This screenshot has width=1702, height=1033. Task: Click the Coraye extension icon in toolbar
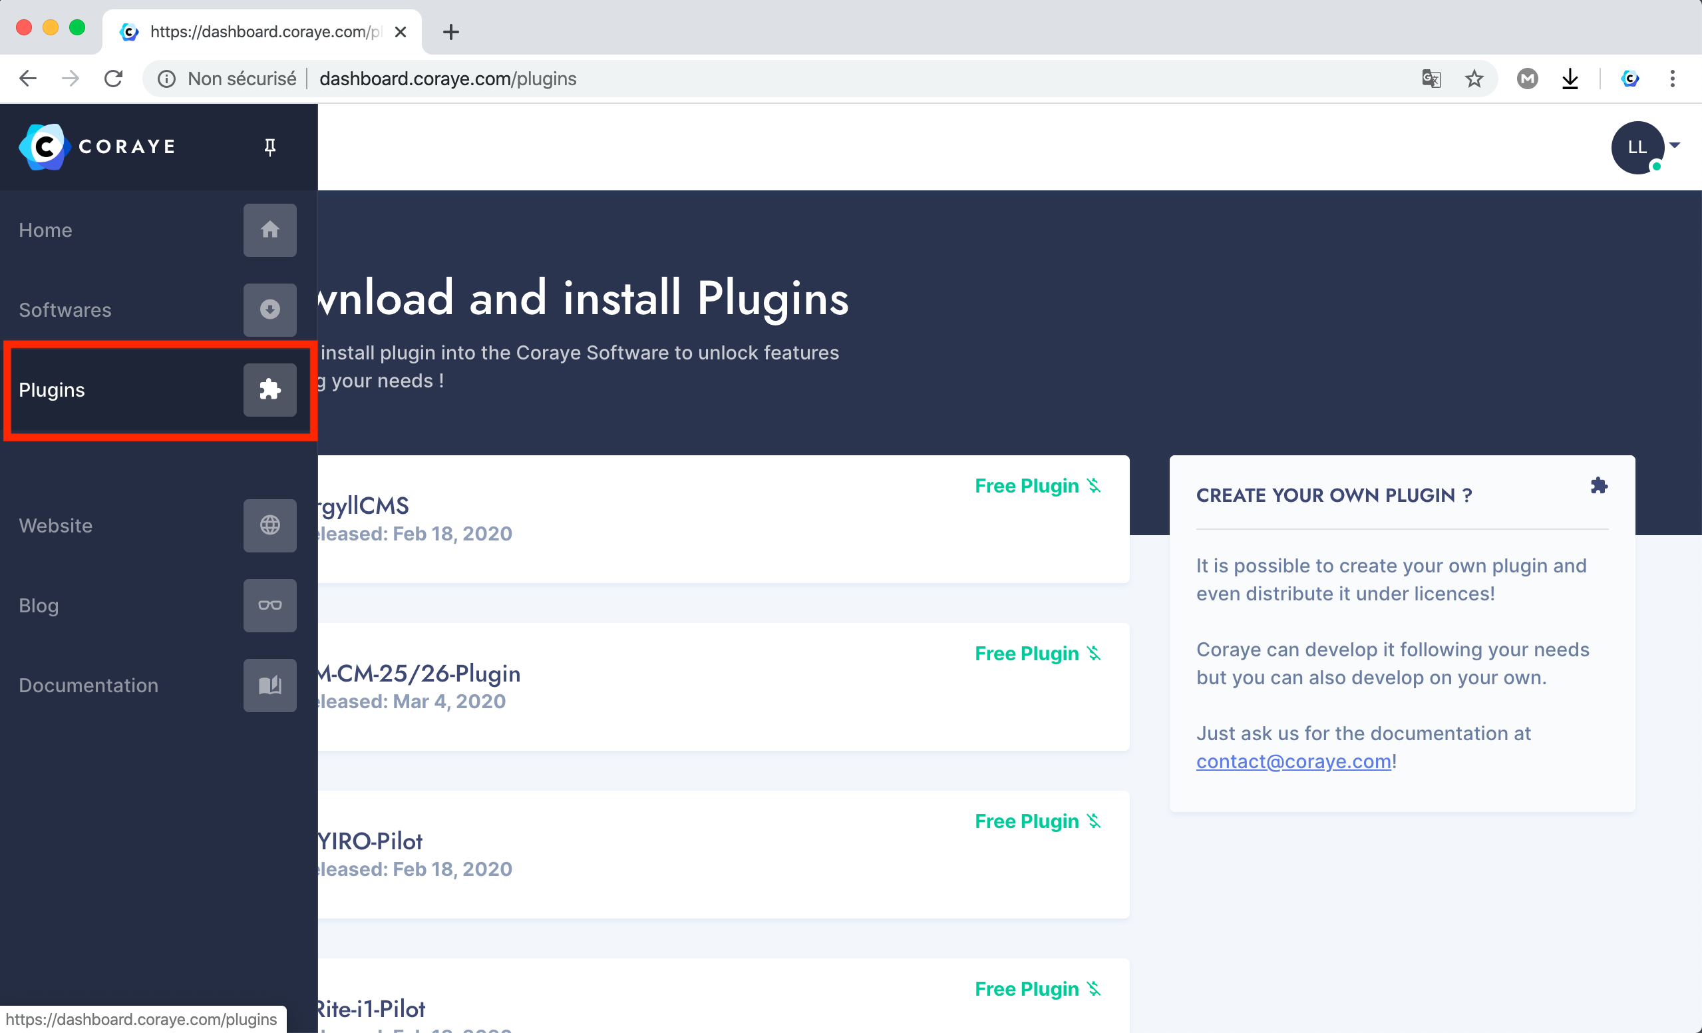(1630, 79)
